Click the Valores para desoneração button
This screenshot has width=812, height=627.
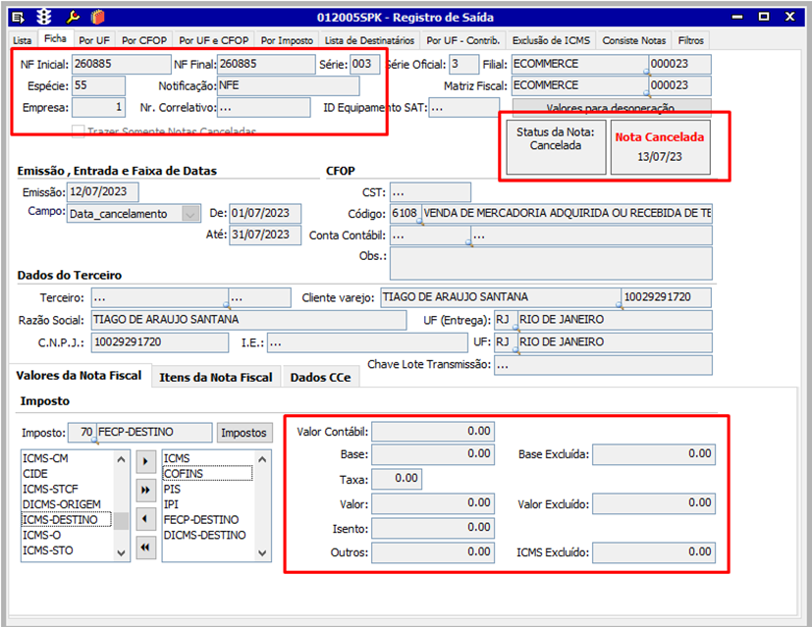(x=611, y=108)
